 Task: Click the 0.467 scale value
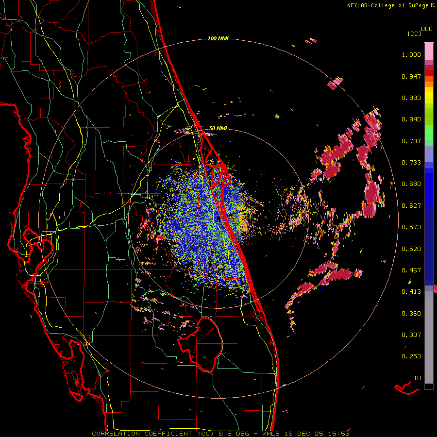click(x=411, y=270)
